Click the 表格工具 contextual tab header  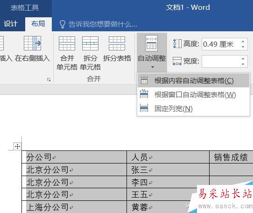coord(25,7)
